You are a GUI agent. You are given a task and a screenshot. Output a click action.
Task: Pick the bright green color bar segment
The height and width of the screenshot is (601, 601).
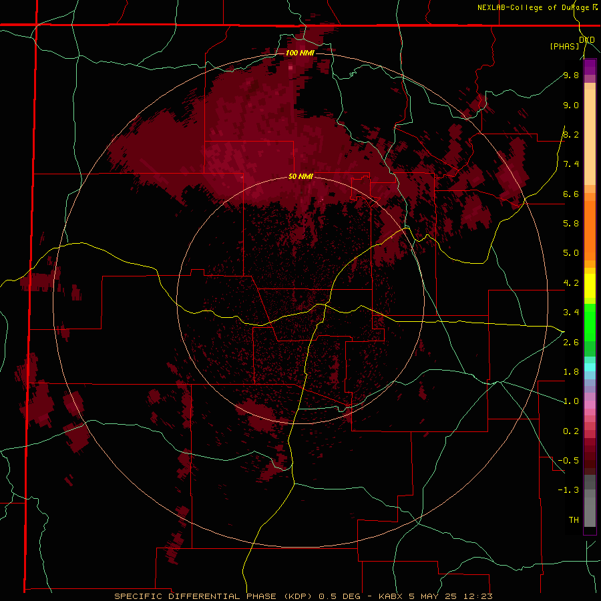point(590,323)
